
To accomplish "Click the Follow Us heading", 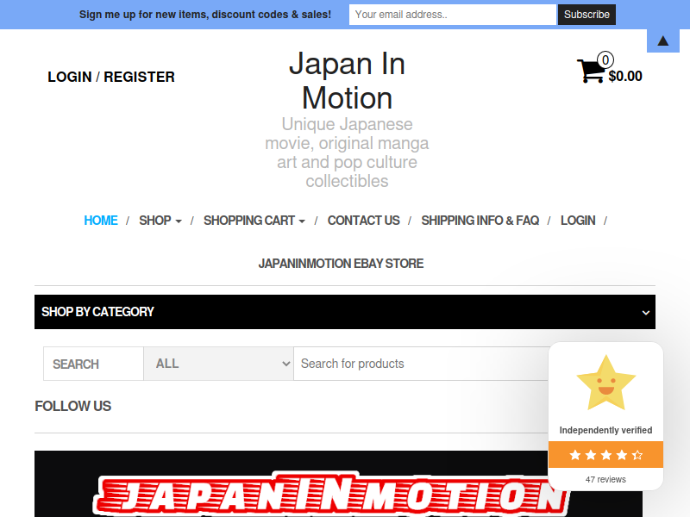I will pos(73,406).
